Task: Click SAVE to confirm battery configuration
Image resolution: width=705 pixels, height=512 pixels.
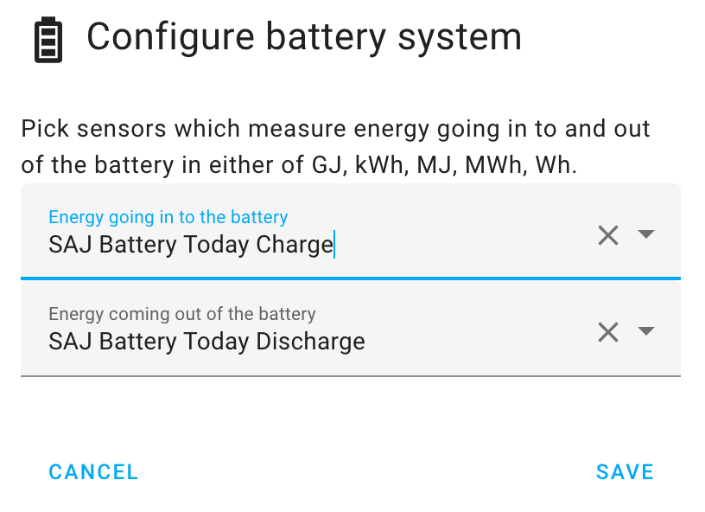Action: pyautogui.click(x=625, y=471)
